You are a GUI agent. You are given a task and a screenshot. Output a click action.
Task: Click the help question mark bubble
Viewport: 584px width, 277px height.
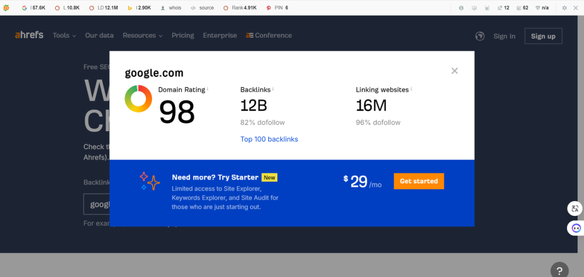point(560,271)
